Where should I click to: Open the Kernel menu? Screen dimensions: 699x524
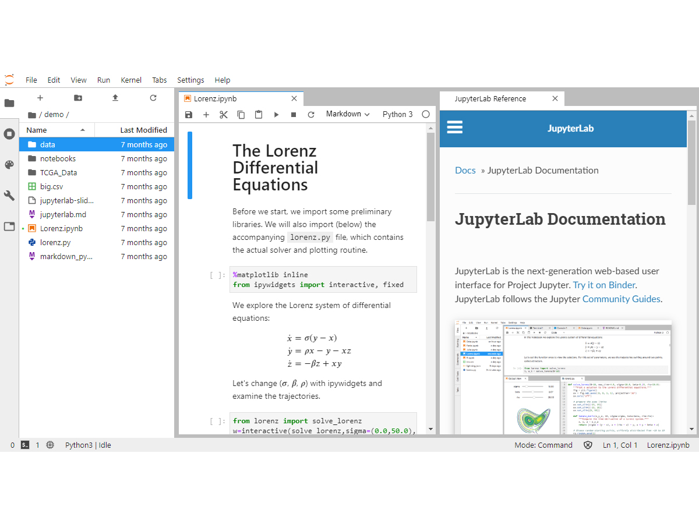[131, 80]
